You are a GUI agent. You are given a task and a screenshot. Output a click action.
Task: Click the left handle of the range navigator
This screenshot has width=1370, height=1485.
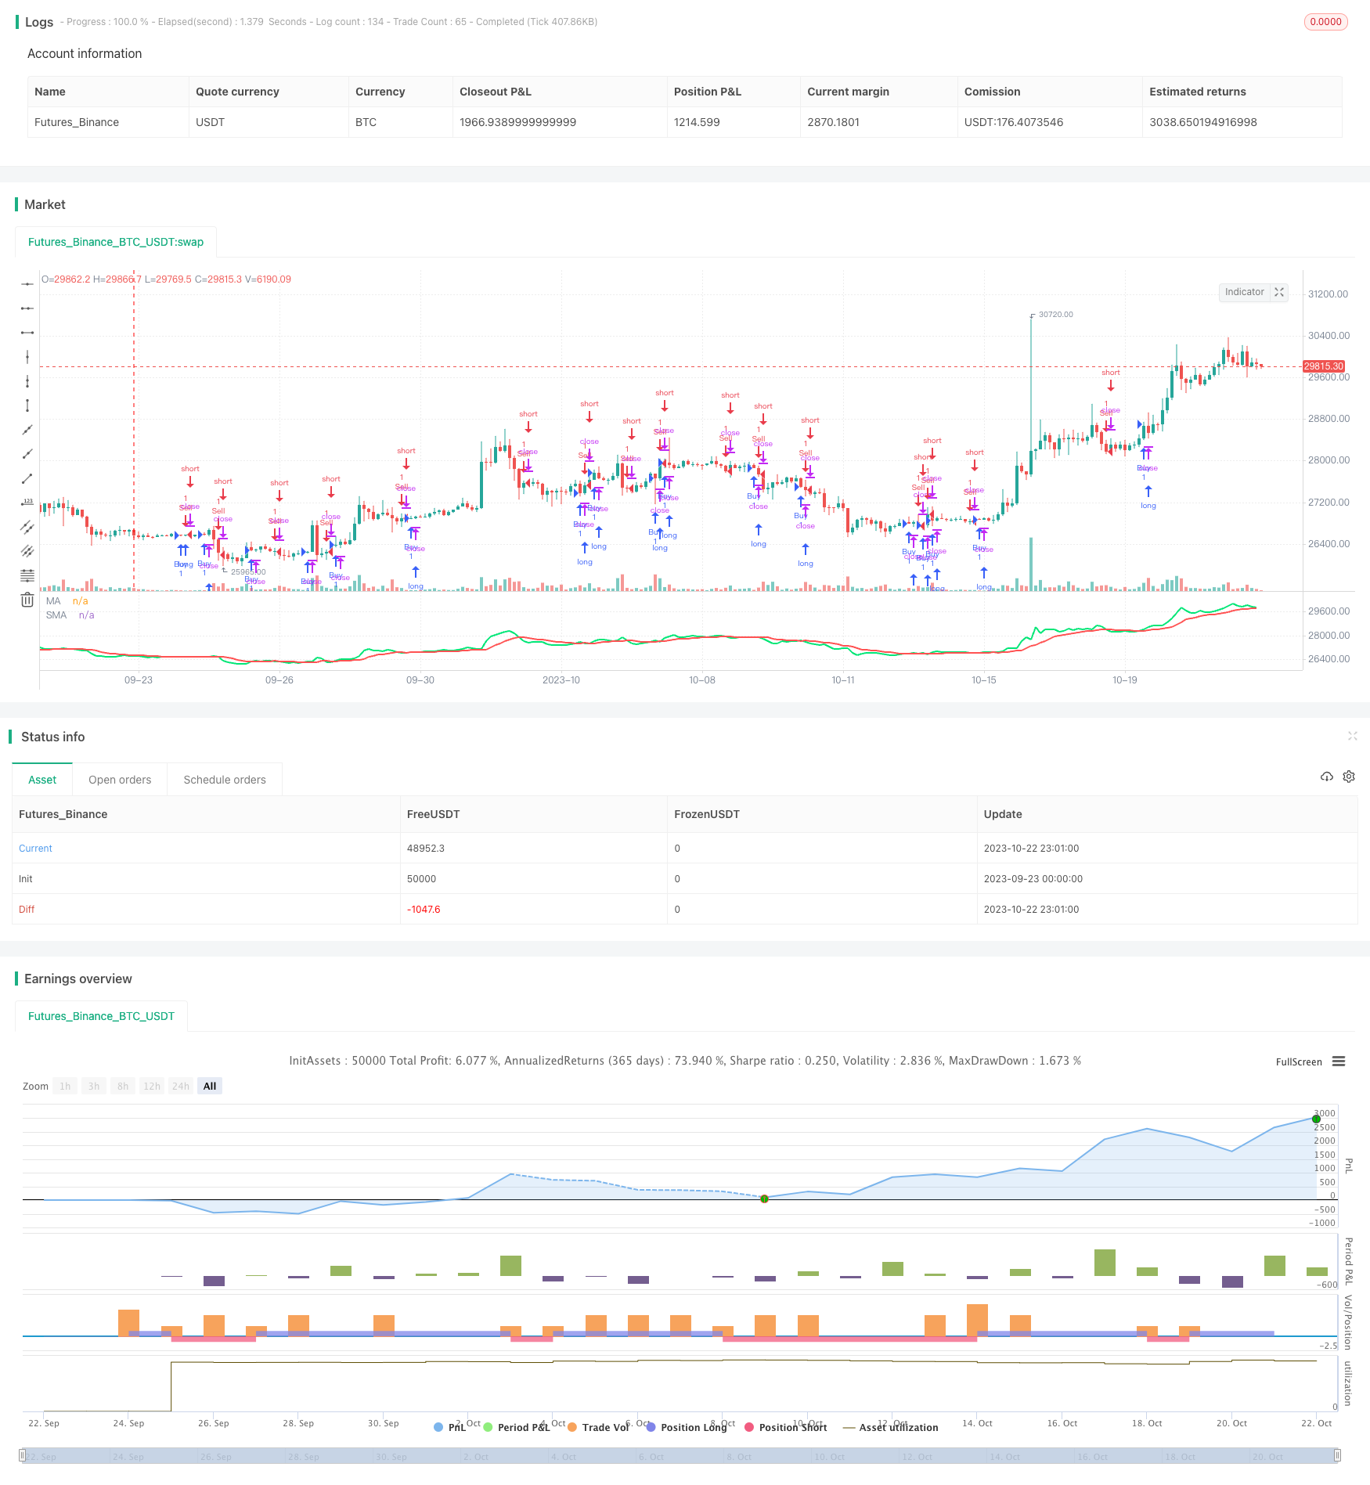tap(22, 1456)
